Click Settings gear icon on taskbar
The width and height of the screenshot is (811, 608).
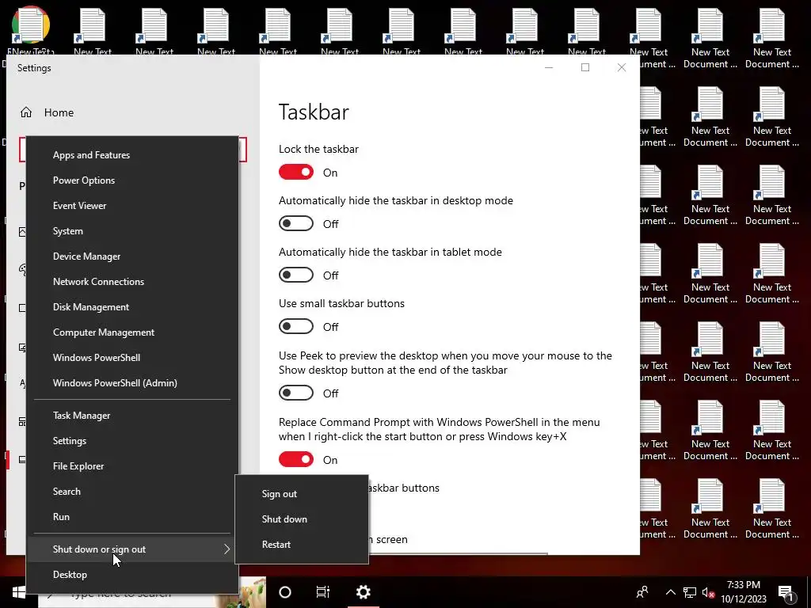pos(363,592)
